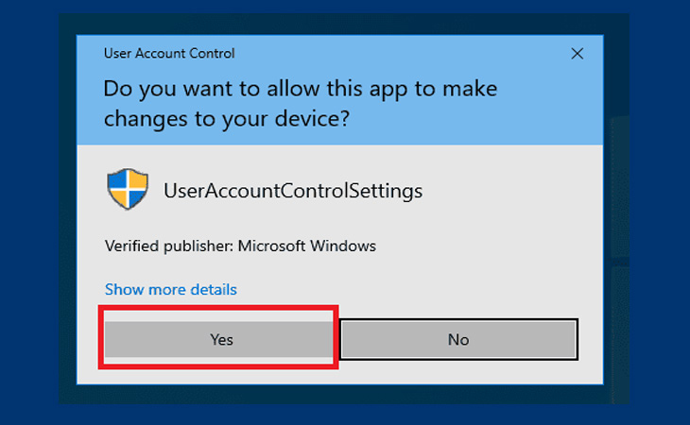Click the empty blue header area beside the title

click(x=396, y=54)
